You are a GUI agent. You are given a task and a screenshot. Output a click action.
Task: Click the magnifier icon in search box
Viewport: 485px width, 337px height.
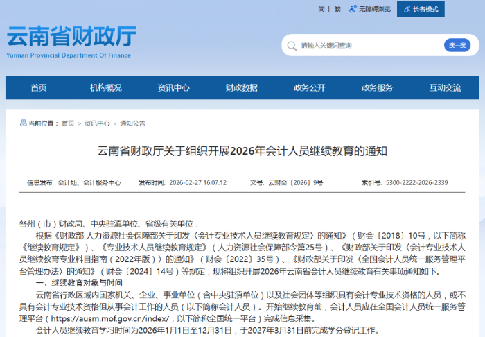(x=293, y=45)
